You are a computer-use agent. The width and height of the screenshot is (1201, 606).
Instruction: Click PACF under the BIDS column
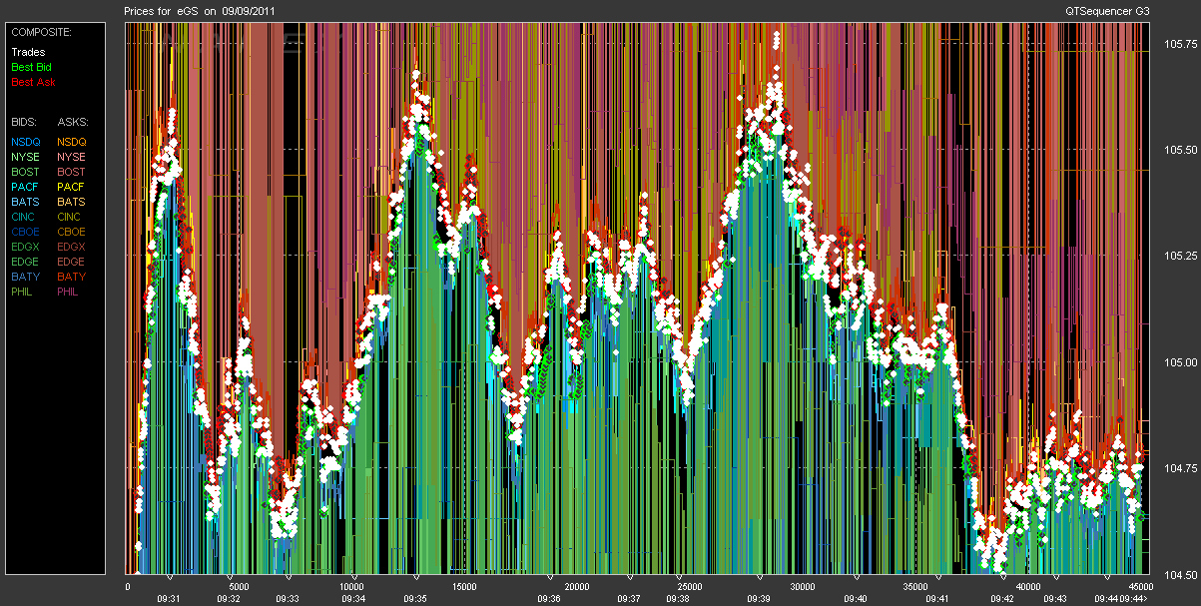pos(25,187)
